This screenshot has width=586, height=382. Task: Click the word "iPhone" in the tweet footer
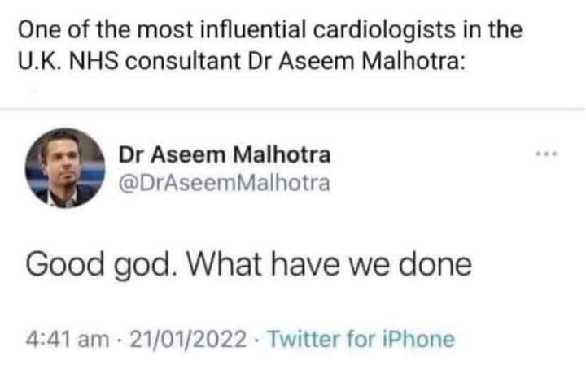tap(425, 338)
